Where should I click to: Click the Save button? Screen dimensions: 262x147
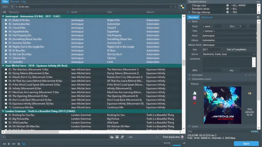tap(246, 143)
